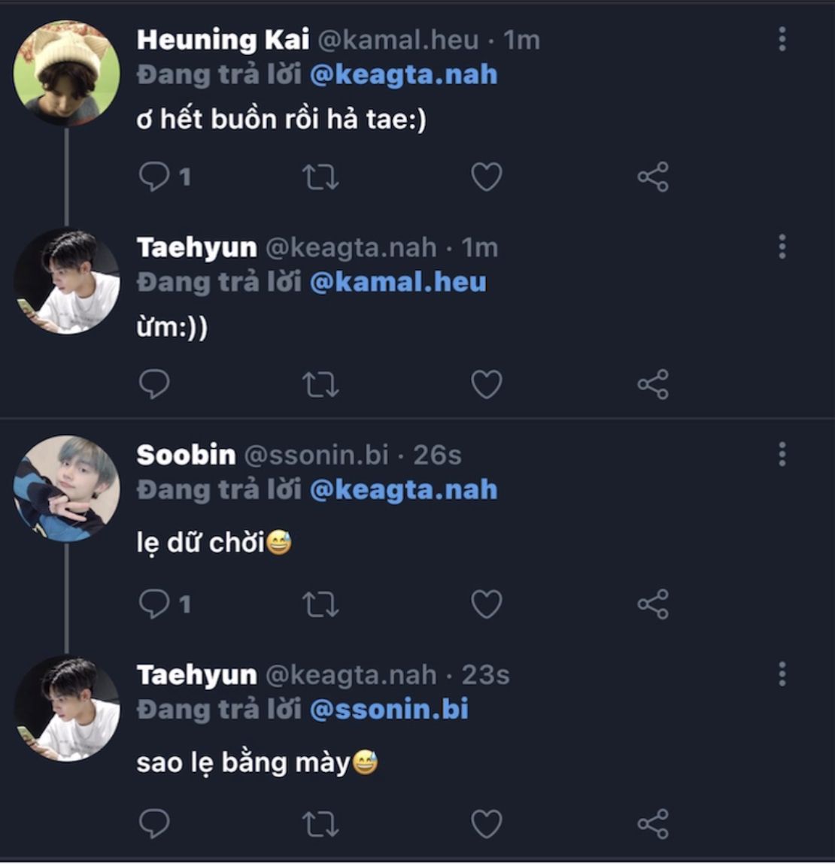Share Taehyun's "ừm:))" tweet
This screenshot has height=866, width=835.
652,385
